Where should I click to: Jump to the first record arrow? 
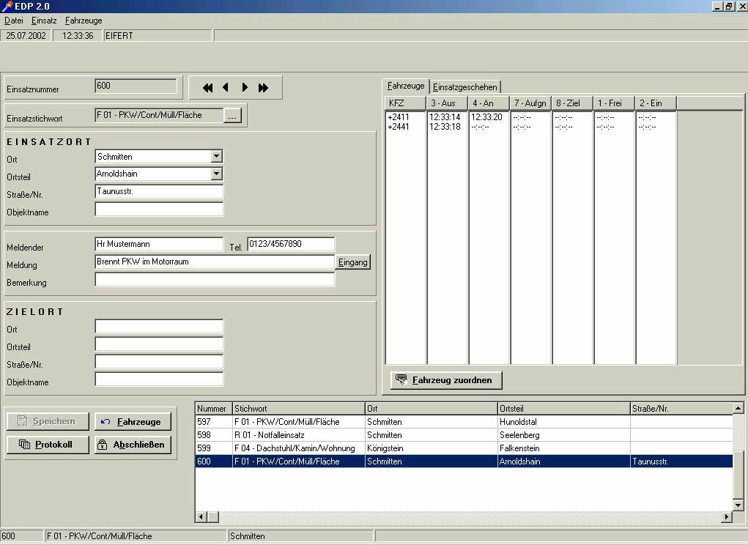[x=207, y=88]
